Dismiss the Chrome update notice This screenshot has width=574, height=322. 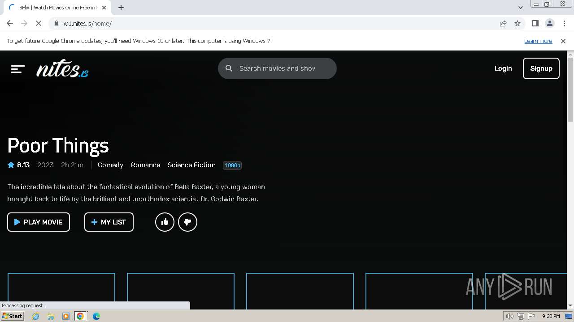tap(563, 41)
